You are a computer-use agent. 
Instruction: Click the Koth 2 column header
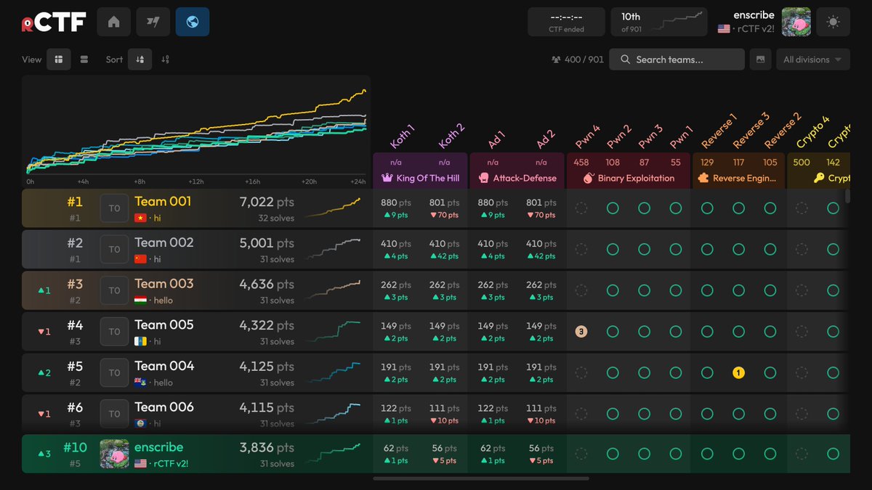(x=451, y=136)
